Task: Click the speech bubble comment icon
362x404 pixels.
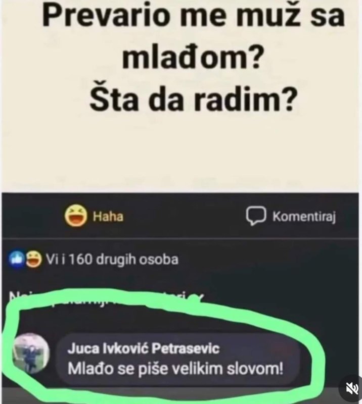Action: coord(255,216)
